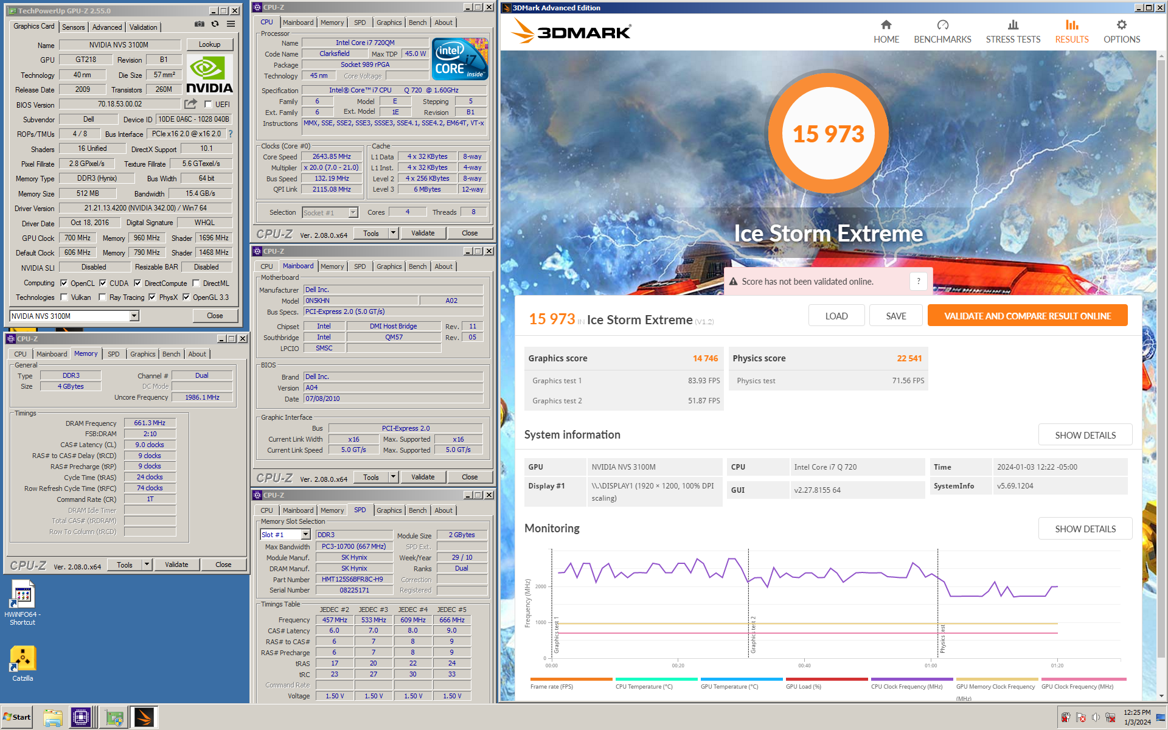
Task: Click the GPU-Z refresh icon
Action: click(x=215, y=24)
